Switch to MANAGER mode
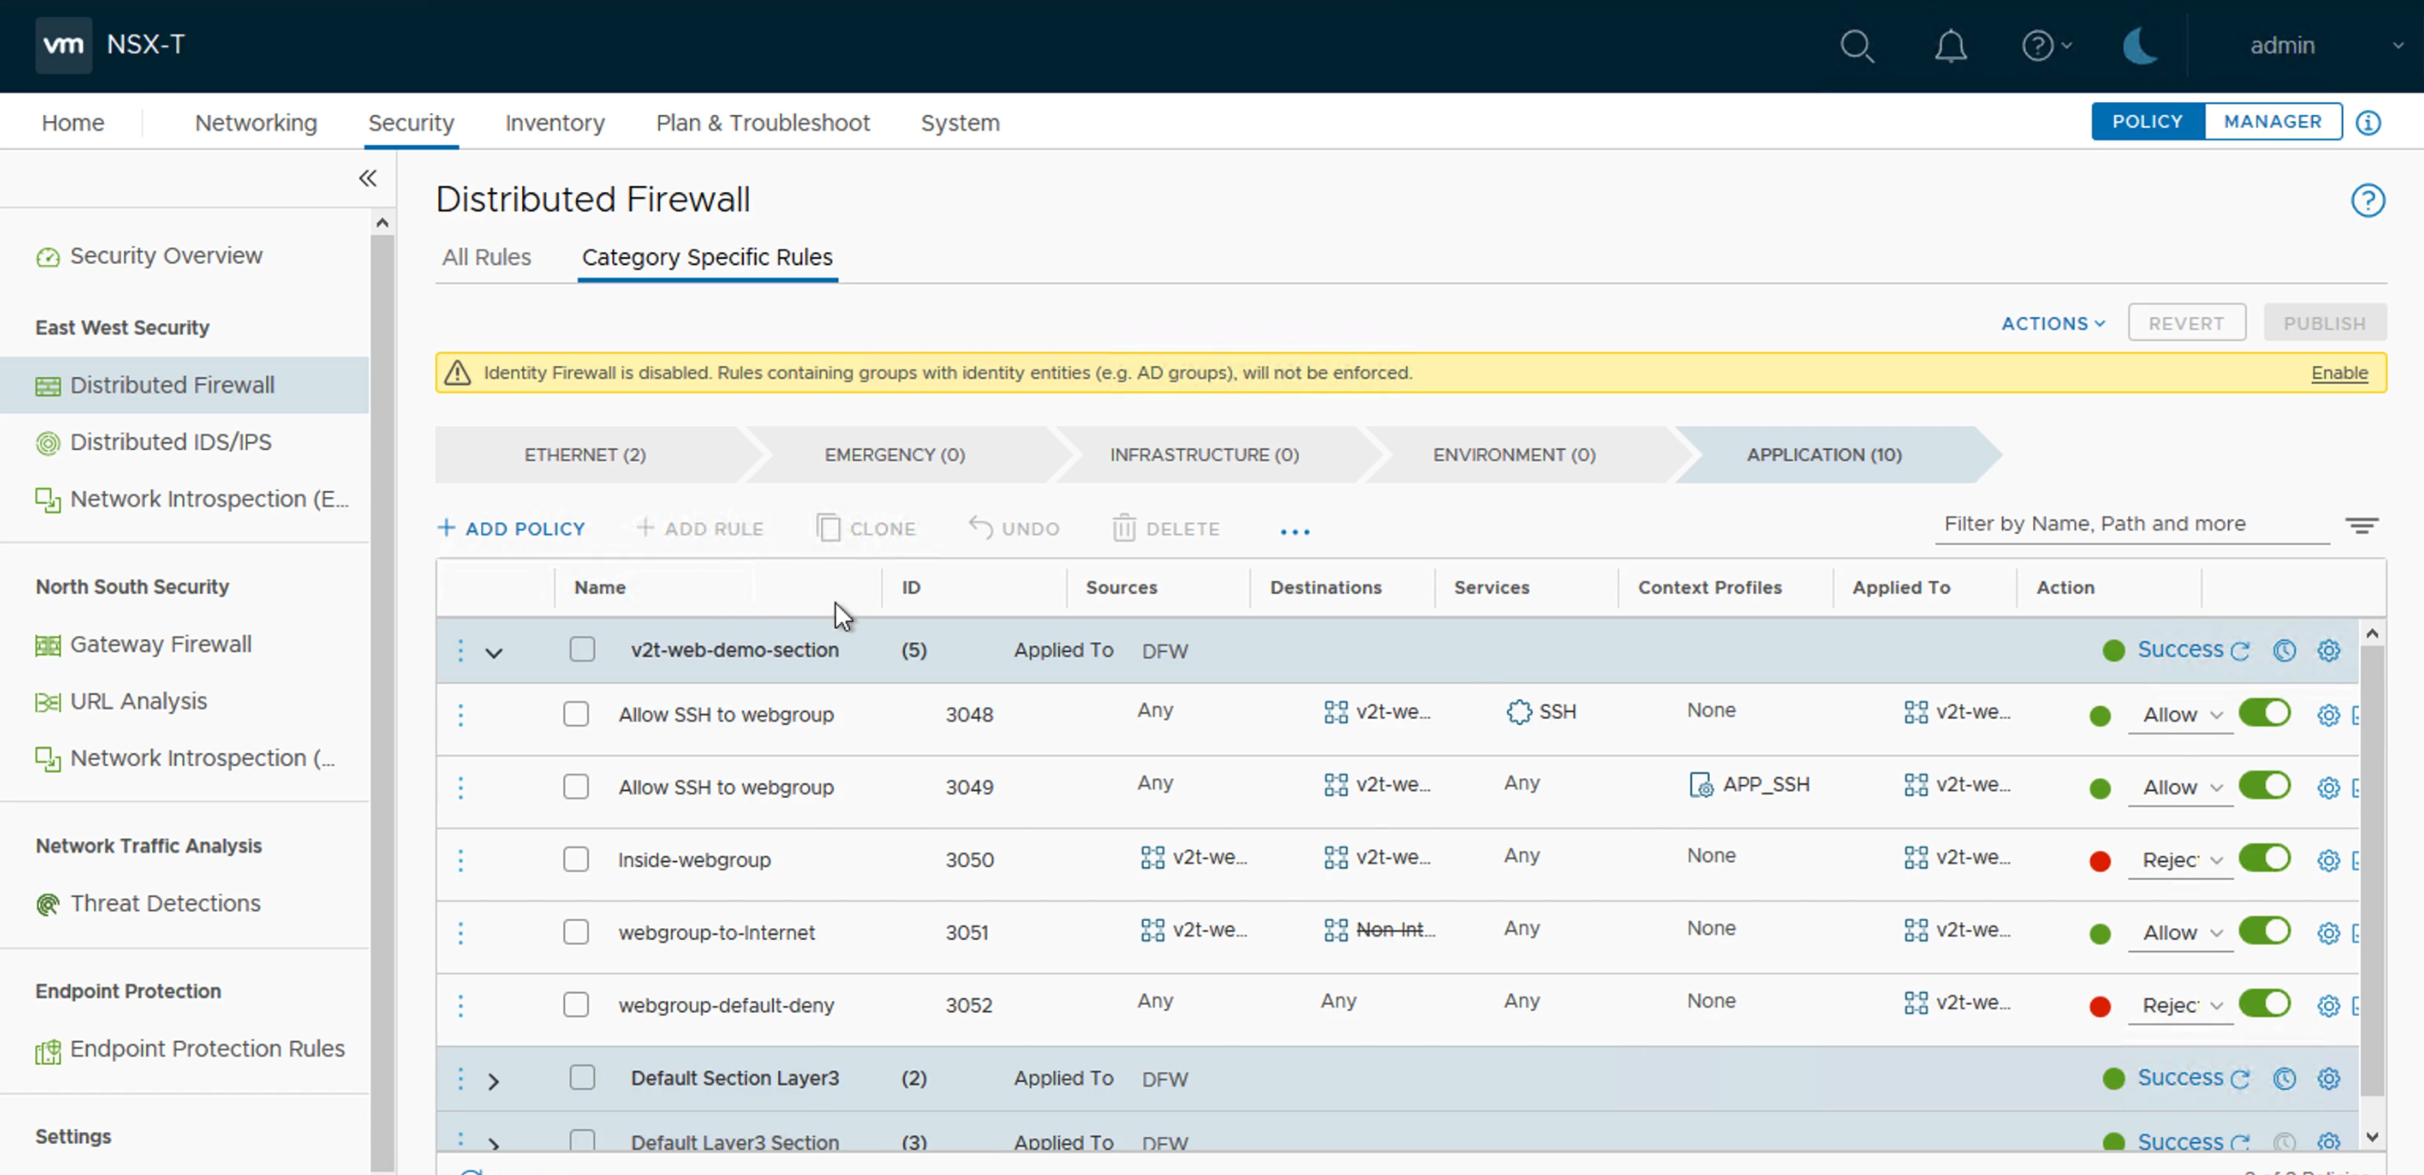This screenshot has width=2424, height=1175. 2272,121
